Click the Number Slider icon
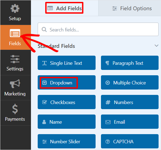 pyautogui.click(x=44, y=142)
